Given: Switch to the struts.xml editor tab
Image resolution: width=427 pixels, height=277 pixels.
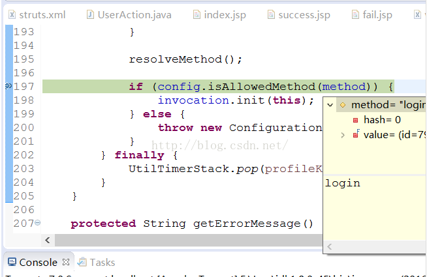Looking at the screenshot, I should coord(37,15).
